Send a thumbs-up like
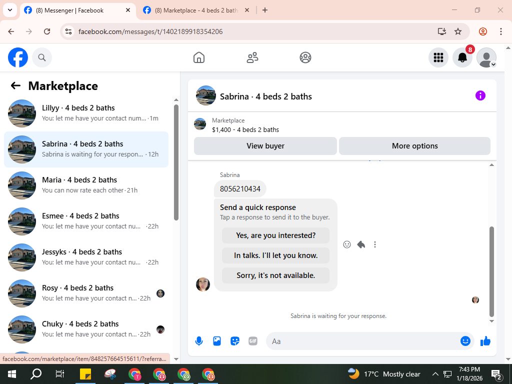Screen dimensions: 512x384 click(x=485, y=341)
